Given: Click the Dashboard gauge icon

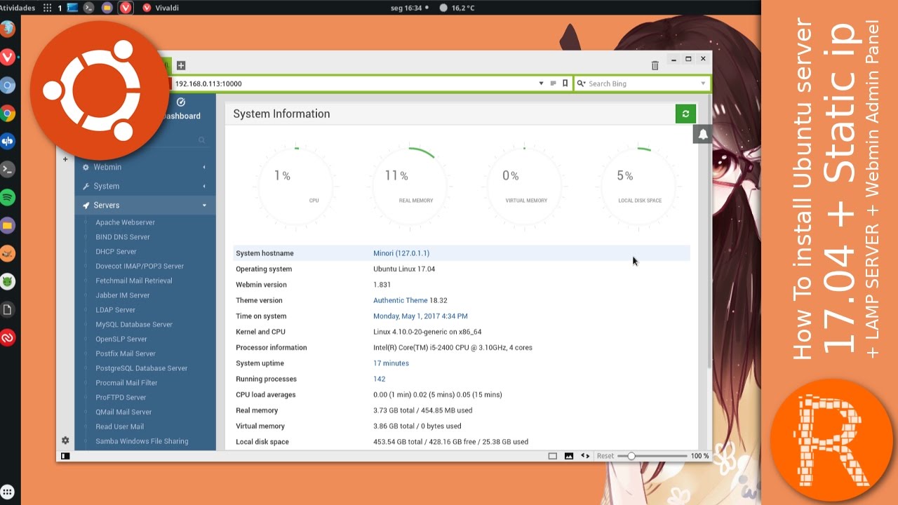Looking at the screenshot, I should 181,102.
